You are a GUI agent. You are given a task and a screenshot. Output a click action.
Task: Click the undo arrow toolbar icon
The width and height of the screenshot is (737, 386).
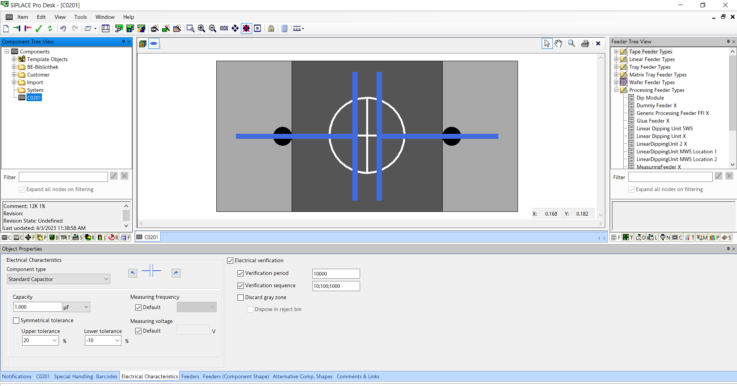(63, 28)
